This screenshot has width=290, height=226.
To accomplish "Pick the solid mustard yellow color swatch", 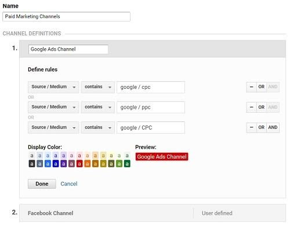I will click(x=103, y=164).
